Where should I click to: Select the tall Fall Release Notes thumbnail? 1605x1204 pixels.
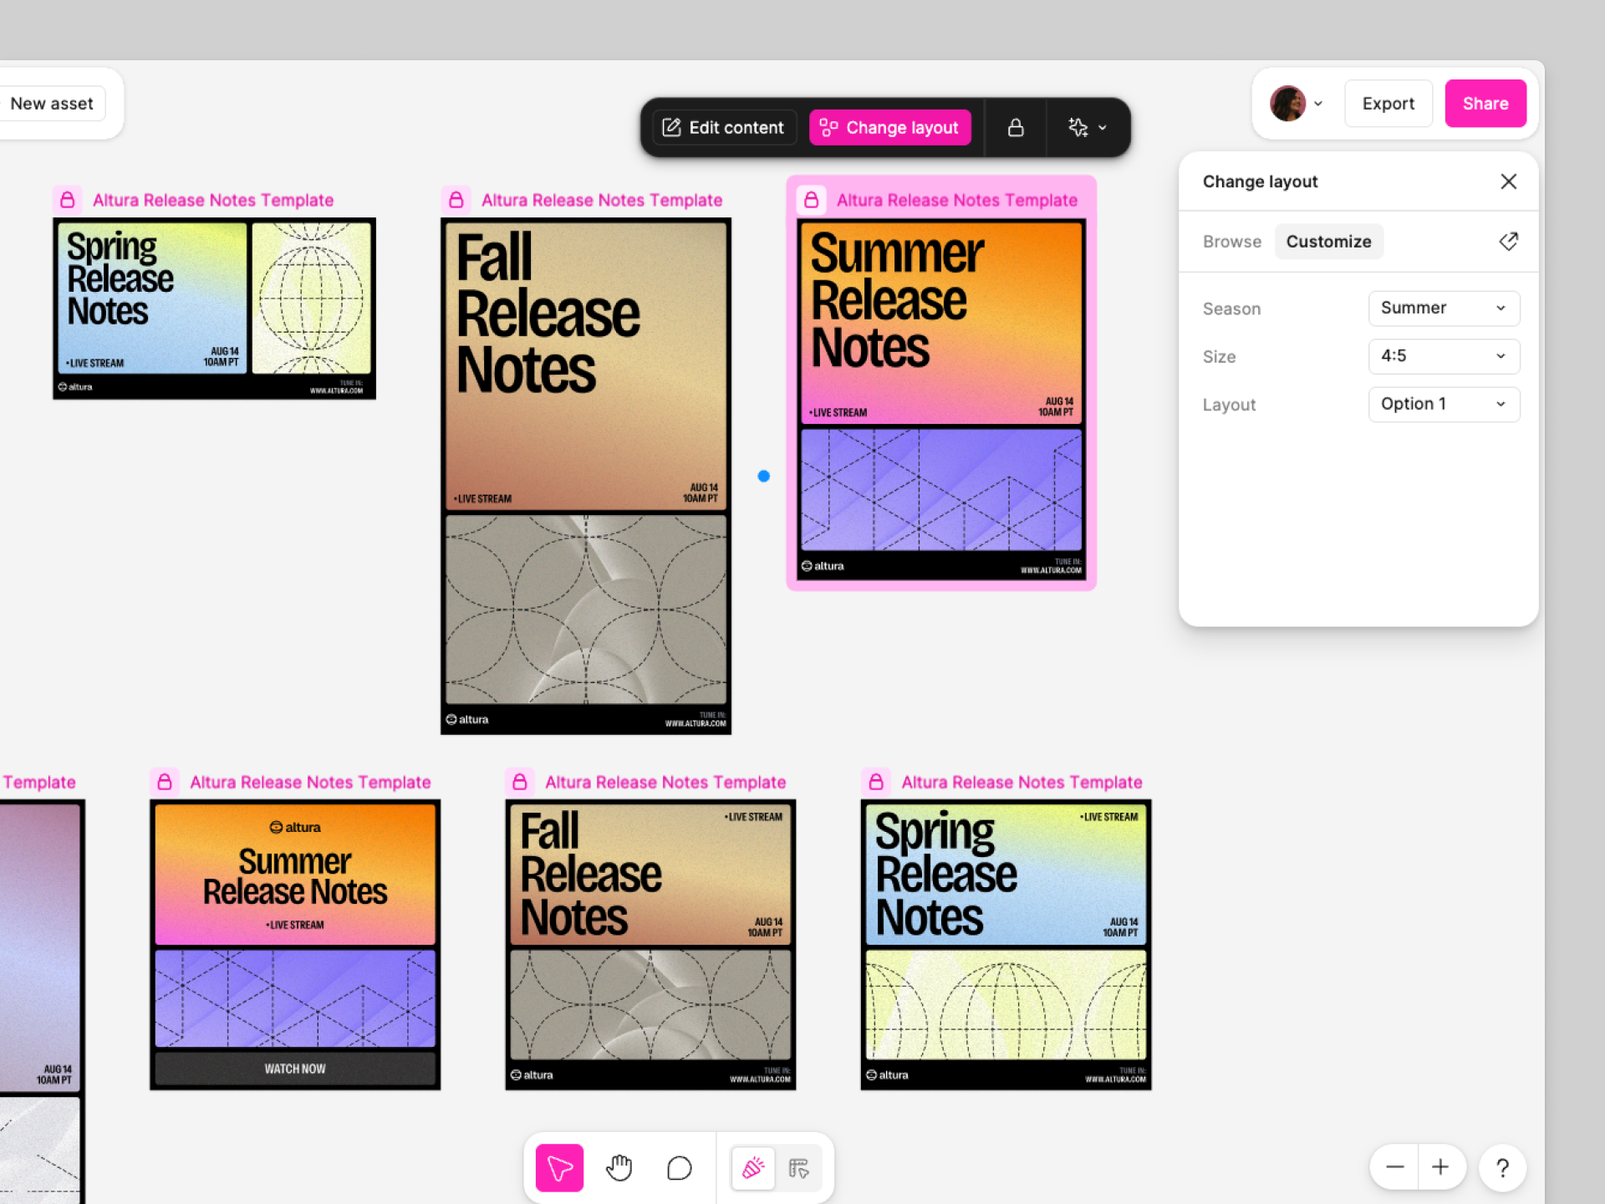(x=585, y=477)
